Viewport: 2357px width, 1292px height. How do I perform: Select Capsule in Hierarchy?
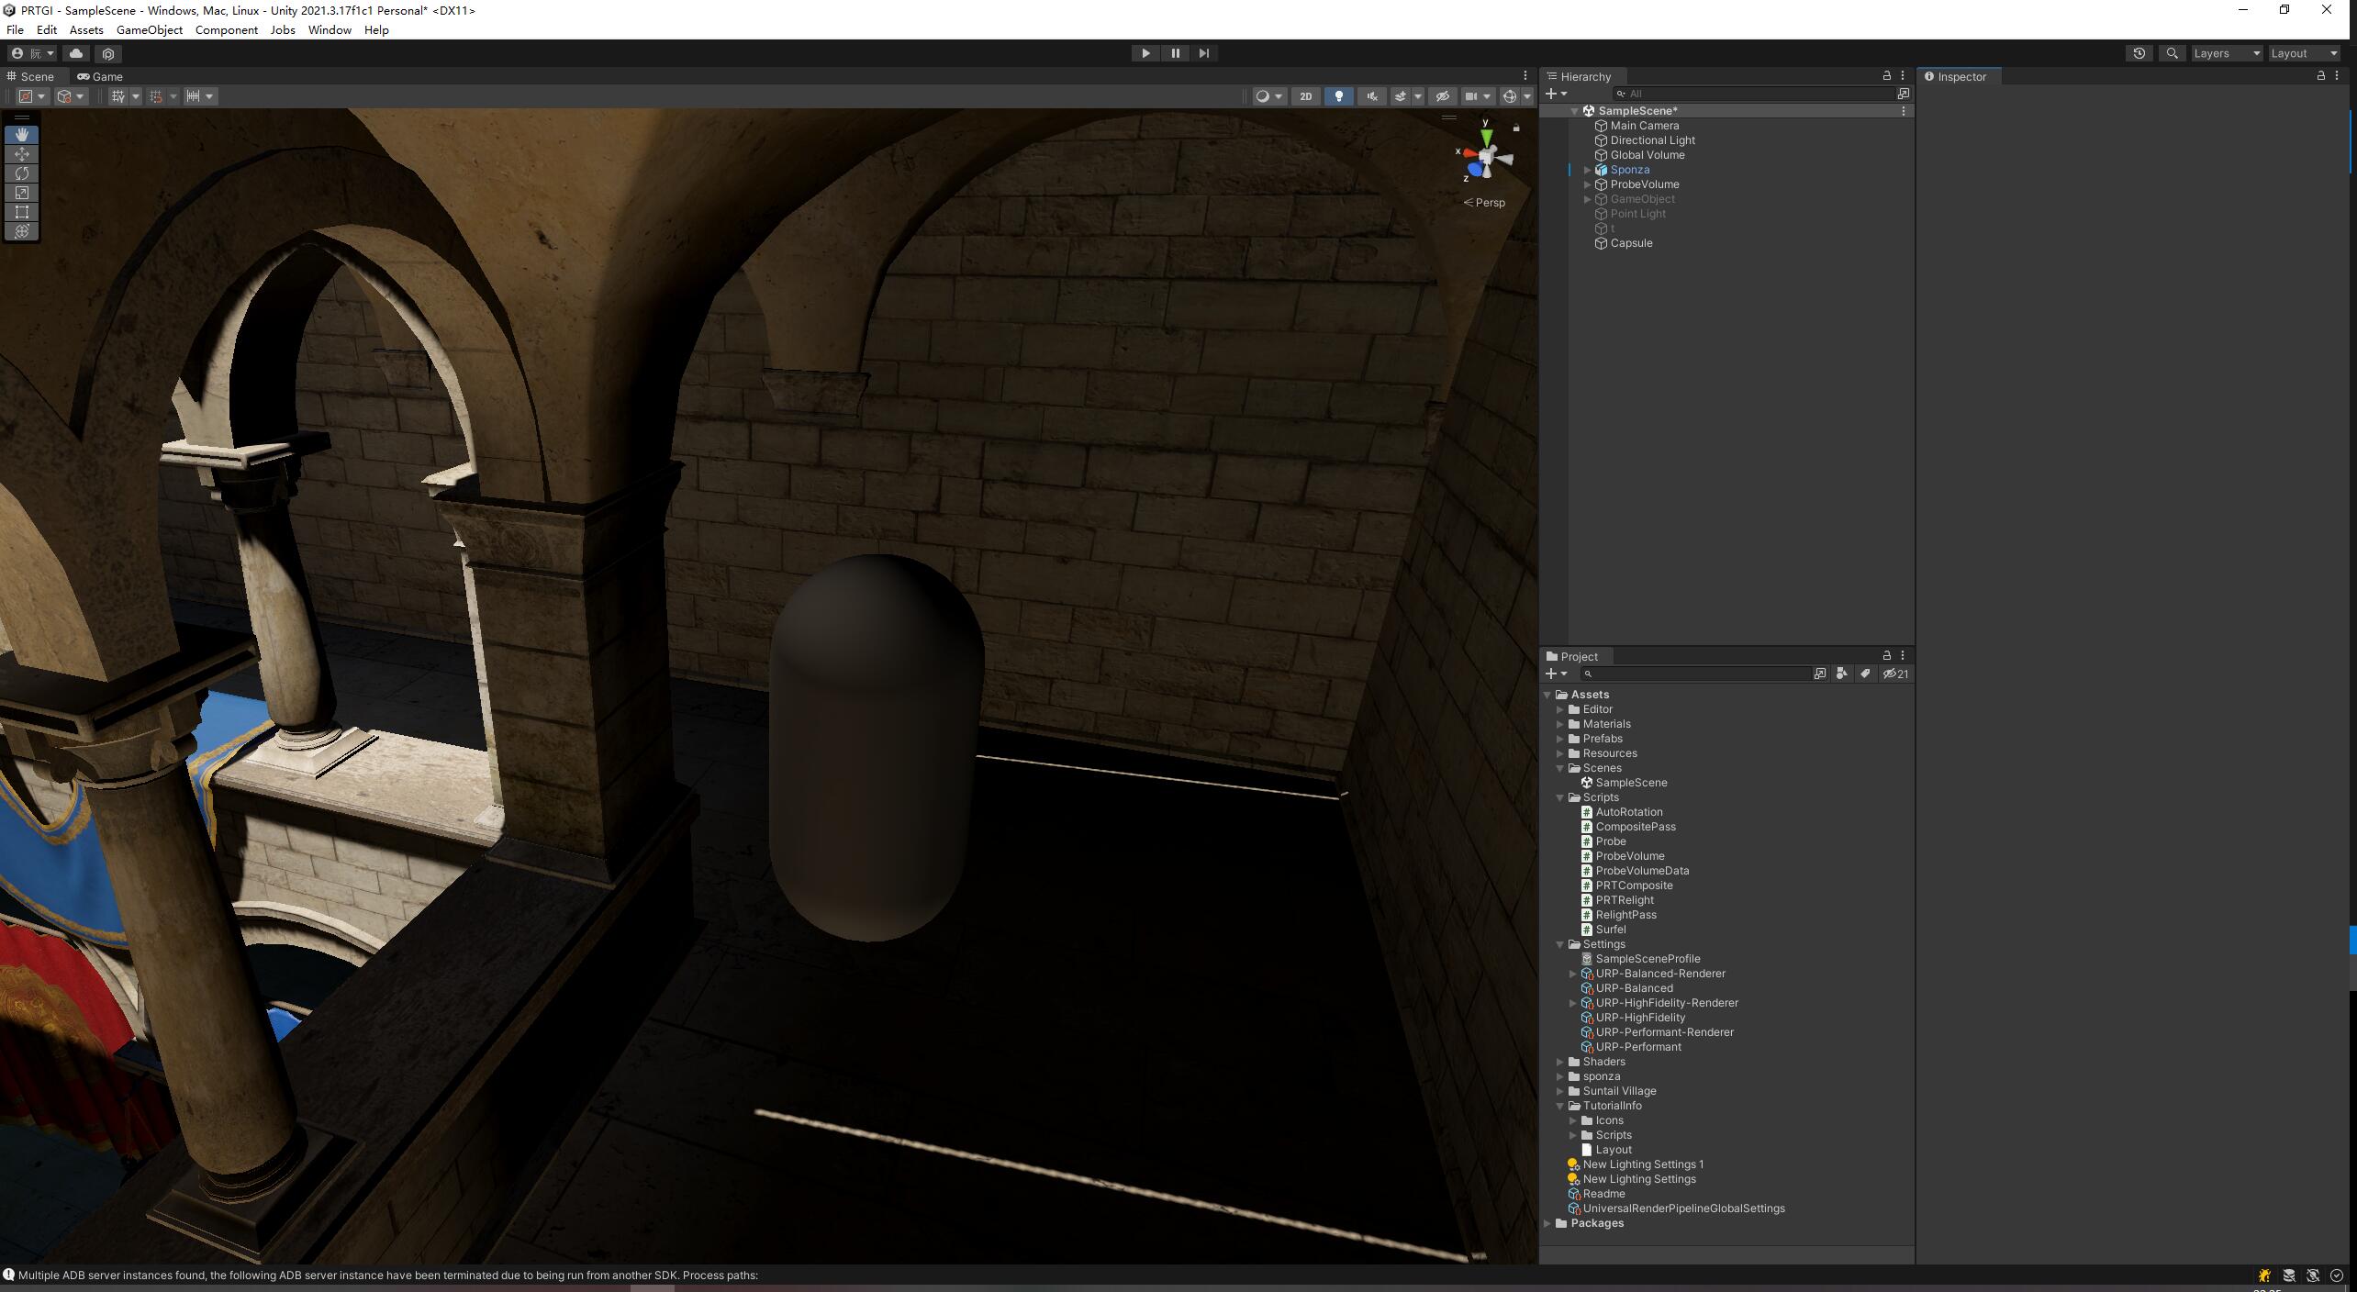click(x=1631, y=243)
